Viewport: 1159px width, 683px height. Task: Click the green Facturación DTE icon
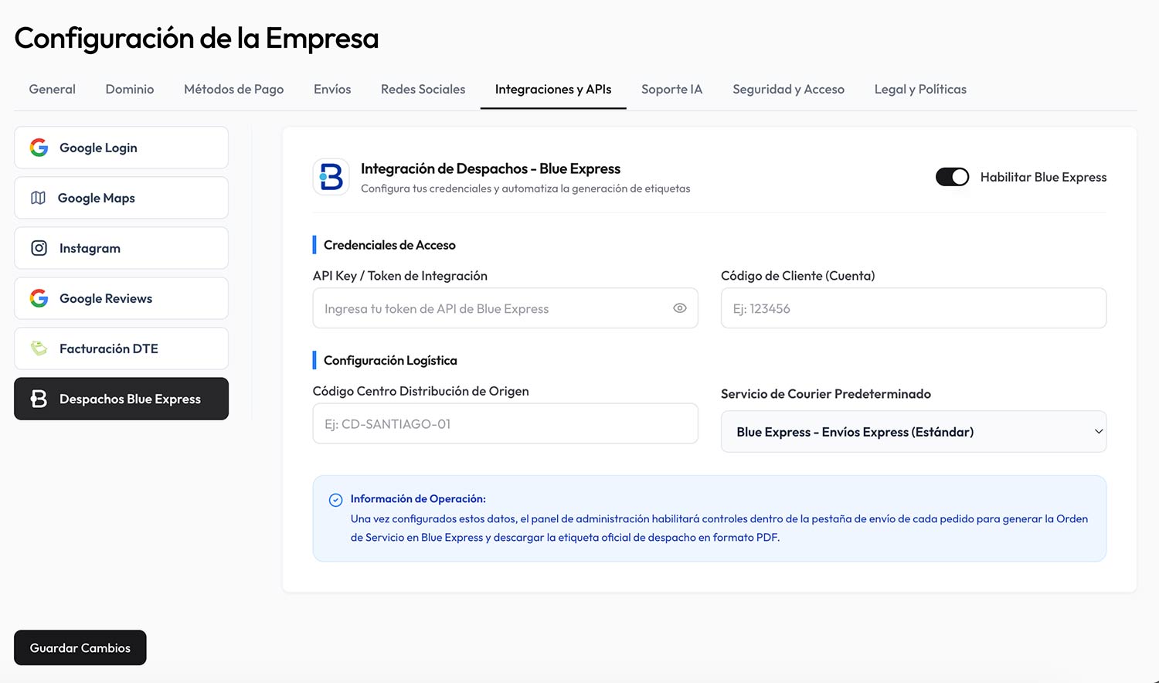tap(39, 348)
